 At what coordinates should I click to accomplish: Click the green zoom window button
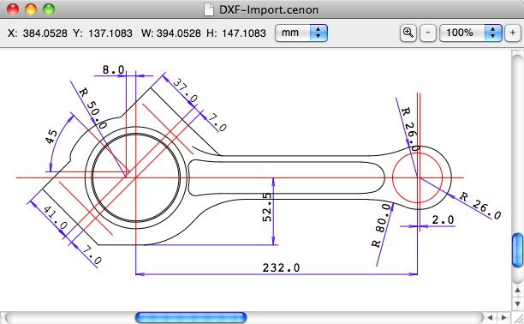click(49, 9)
